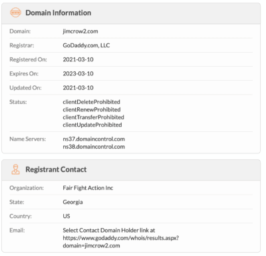Select the Registrant Contact header
Viewport: 266px width, 256px height.
coord(56,169)
